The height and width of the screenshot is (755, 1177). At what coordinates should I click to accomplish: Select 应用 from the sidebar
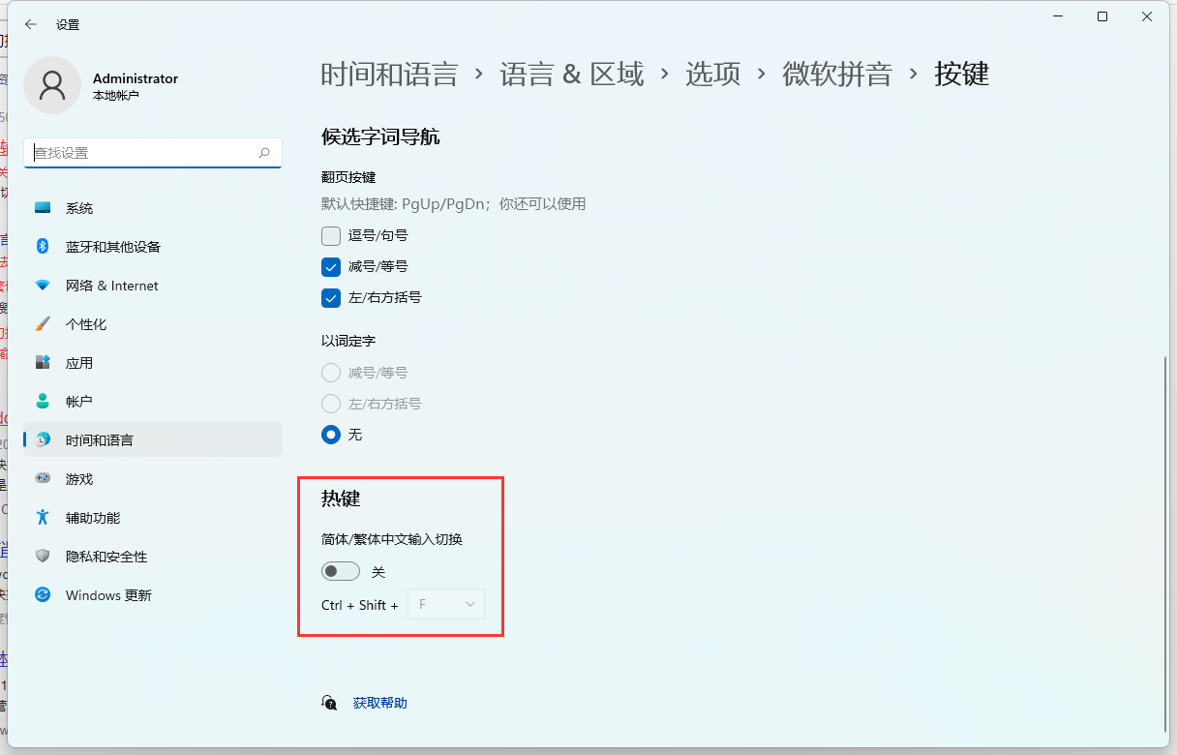tap(79, 362)
